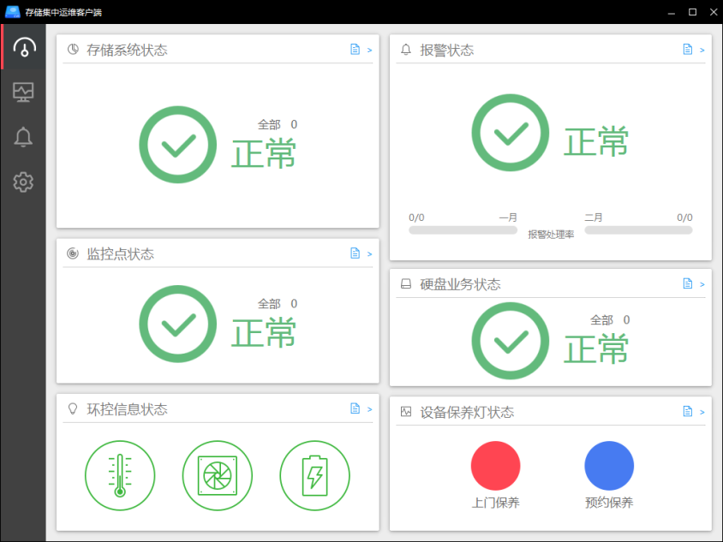Click the 报警处理率 label
The width and height of the screenshot is (723, 542).
tap(551, 235)
